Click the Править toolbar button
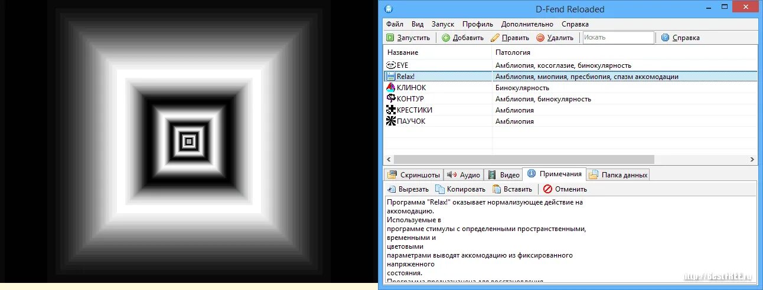This screenshot has height=290, width=763. click(x=510, y=38)
